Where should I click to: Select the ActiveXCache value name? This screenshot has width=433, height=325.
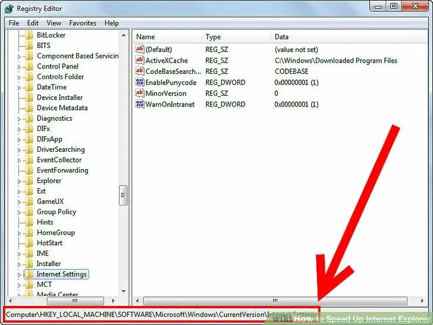[167, 61]
